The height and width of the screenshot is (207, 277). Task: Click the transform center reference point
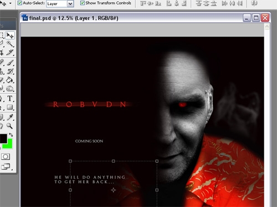click(114, 190)
